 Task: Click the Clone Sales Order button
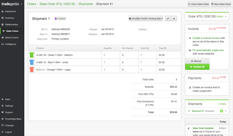pyautogui.click(x=199, y=4)
